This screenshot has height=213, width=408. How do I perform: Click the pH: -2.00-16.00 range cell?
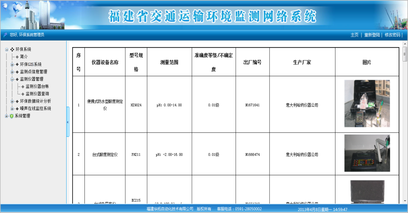point(169,155)
